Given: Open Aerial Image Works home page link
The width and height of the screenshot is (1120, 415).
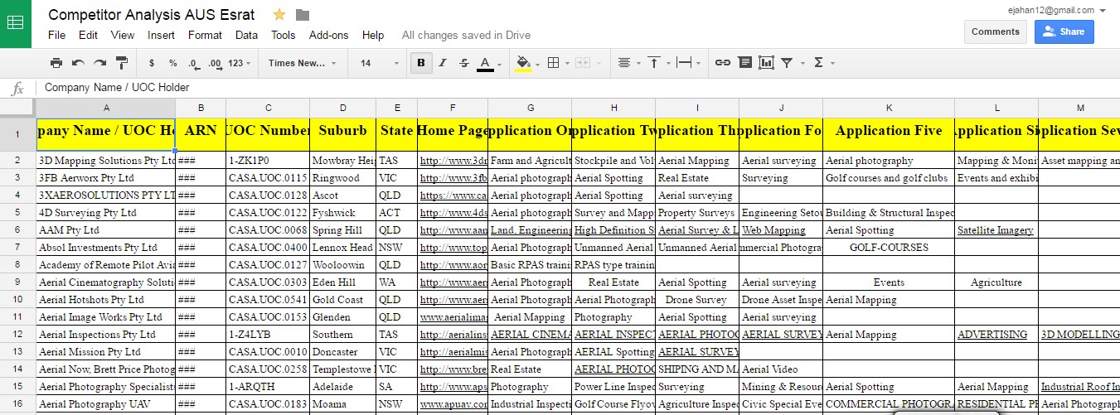Looking at the screenshot, I should coord(453,317).
